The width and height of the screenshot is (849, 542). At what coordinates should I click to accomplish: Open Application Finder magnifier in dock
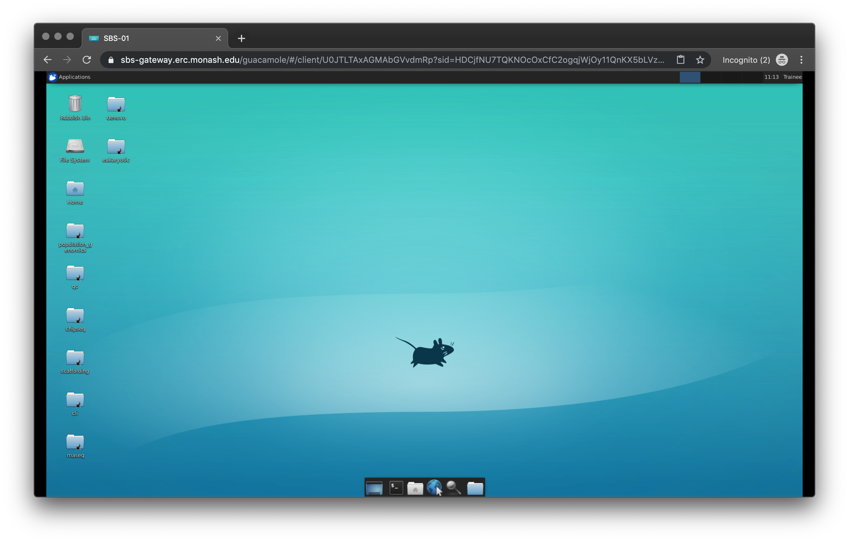(x=454, y=488)
